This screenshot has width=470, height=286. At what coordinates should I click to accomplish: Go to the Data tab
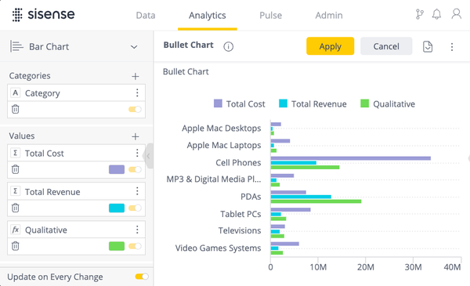146,16
